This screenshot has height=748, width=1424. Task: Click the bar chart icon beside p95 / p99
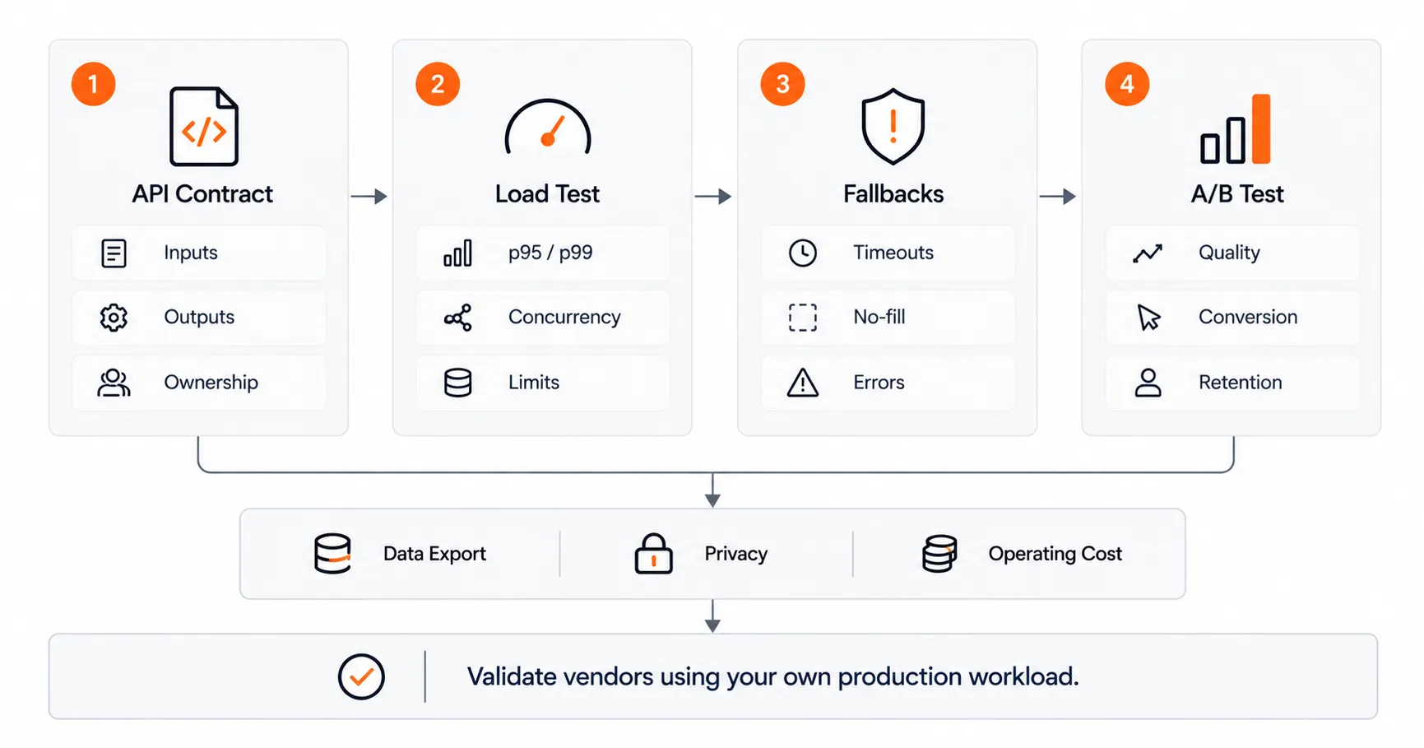458,253
